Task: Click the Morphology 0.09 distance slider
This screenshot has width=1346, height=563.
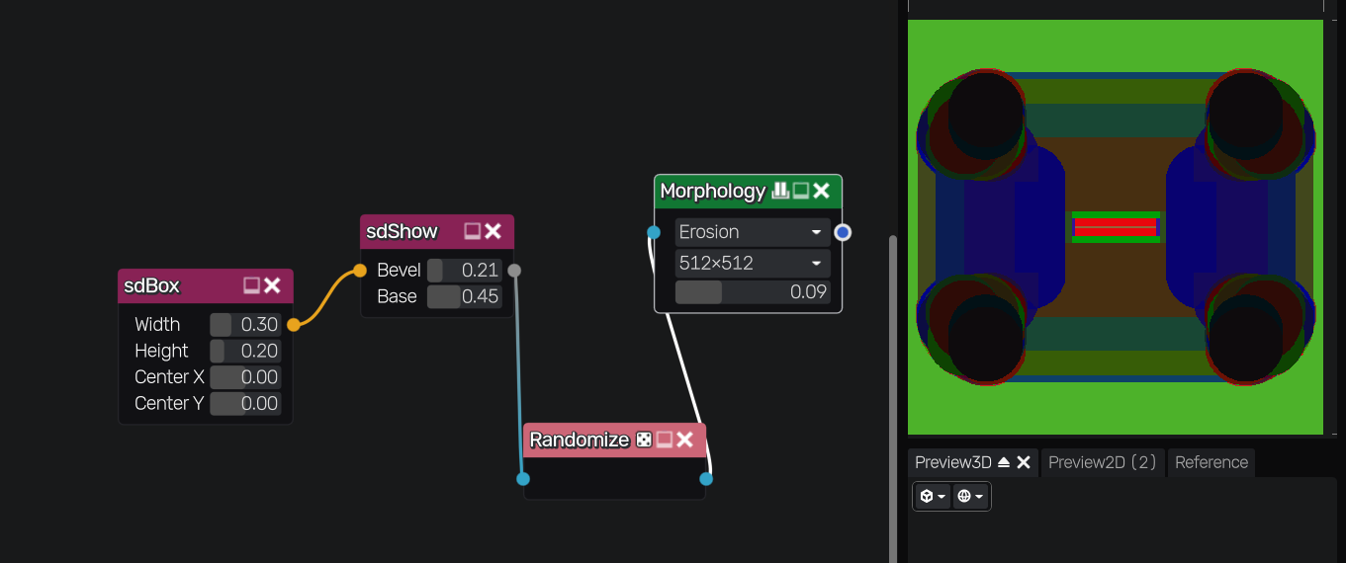Action: pyautogui.click(x=753, y=292)
